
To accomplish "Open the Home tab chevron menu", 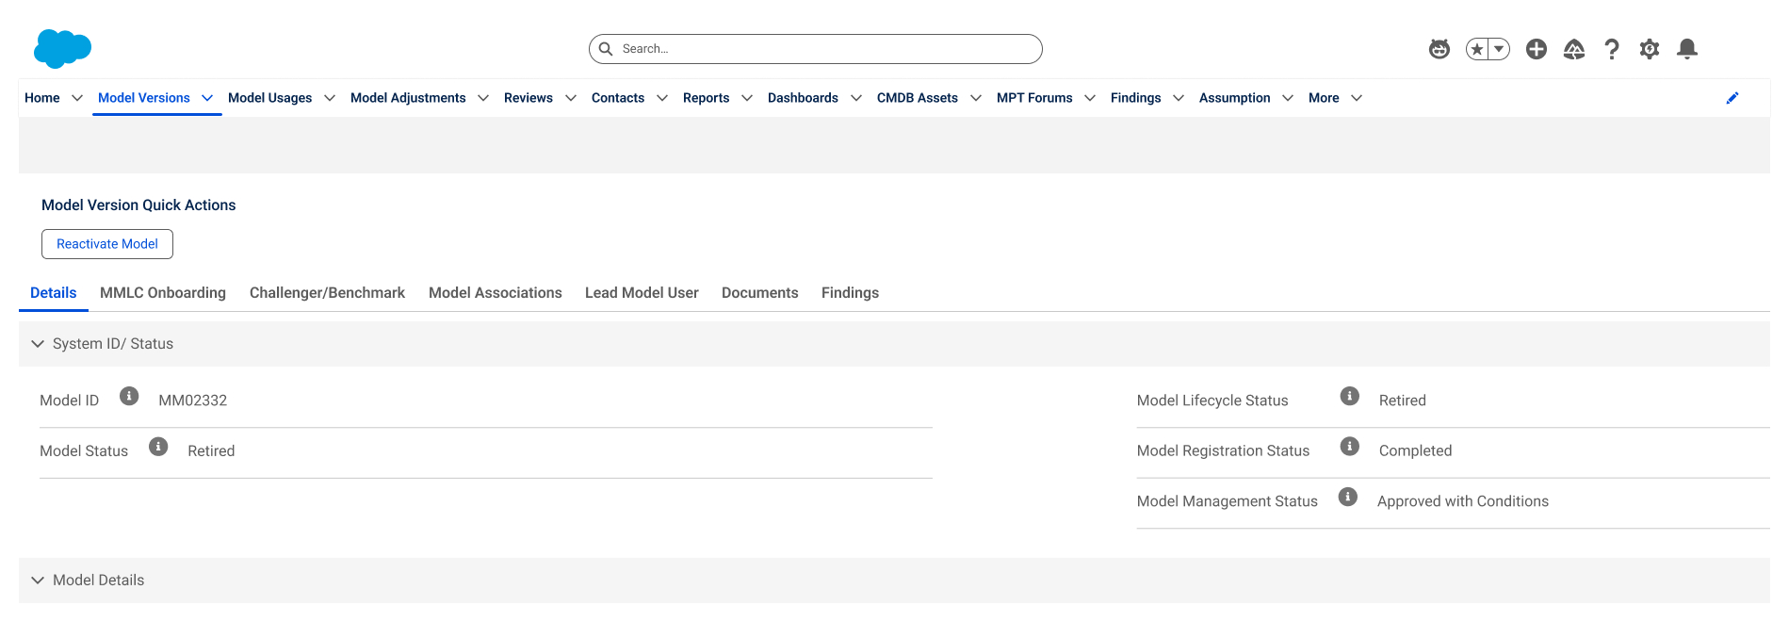I will (77, 98).
